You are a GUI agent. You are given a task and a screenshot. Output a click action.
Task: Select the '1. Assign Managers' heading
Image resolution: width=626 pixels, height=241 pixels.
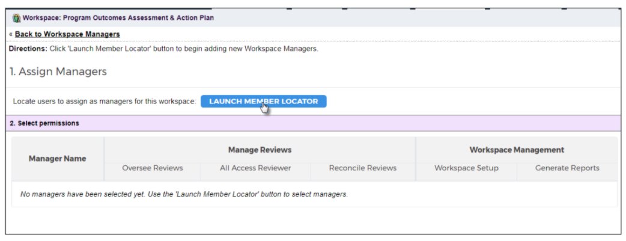click(x=58, y=72)
